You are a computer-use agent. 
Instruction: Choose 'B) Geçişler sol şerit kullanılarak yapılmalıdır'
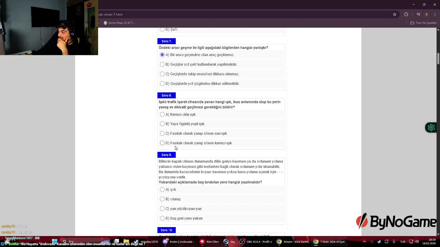162,64
